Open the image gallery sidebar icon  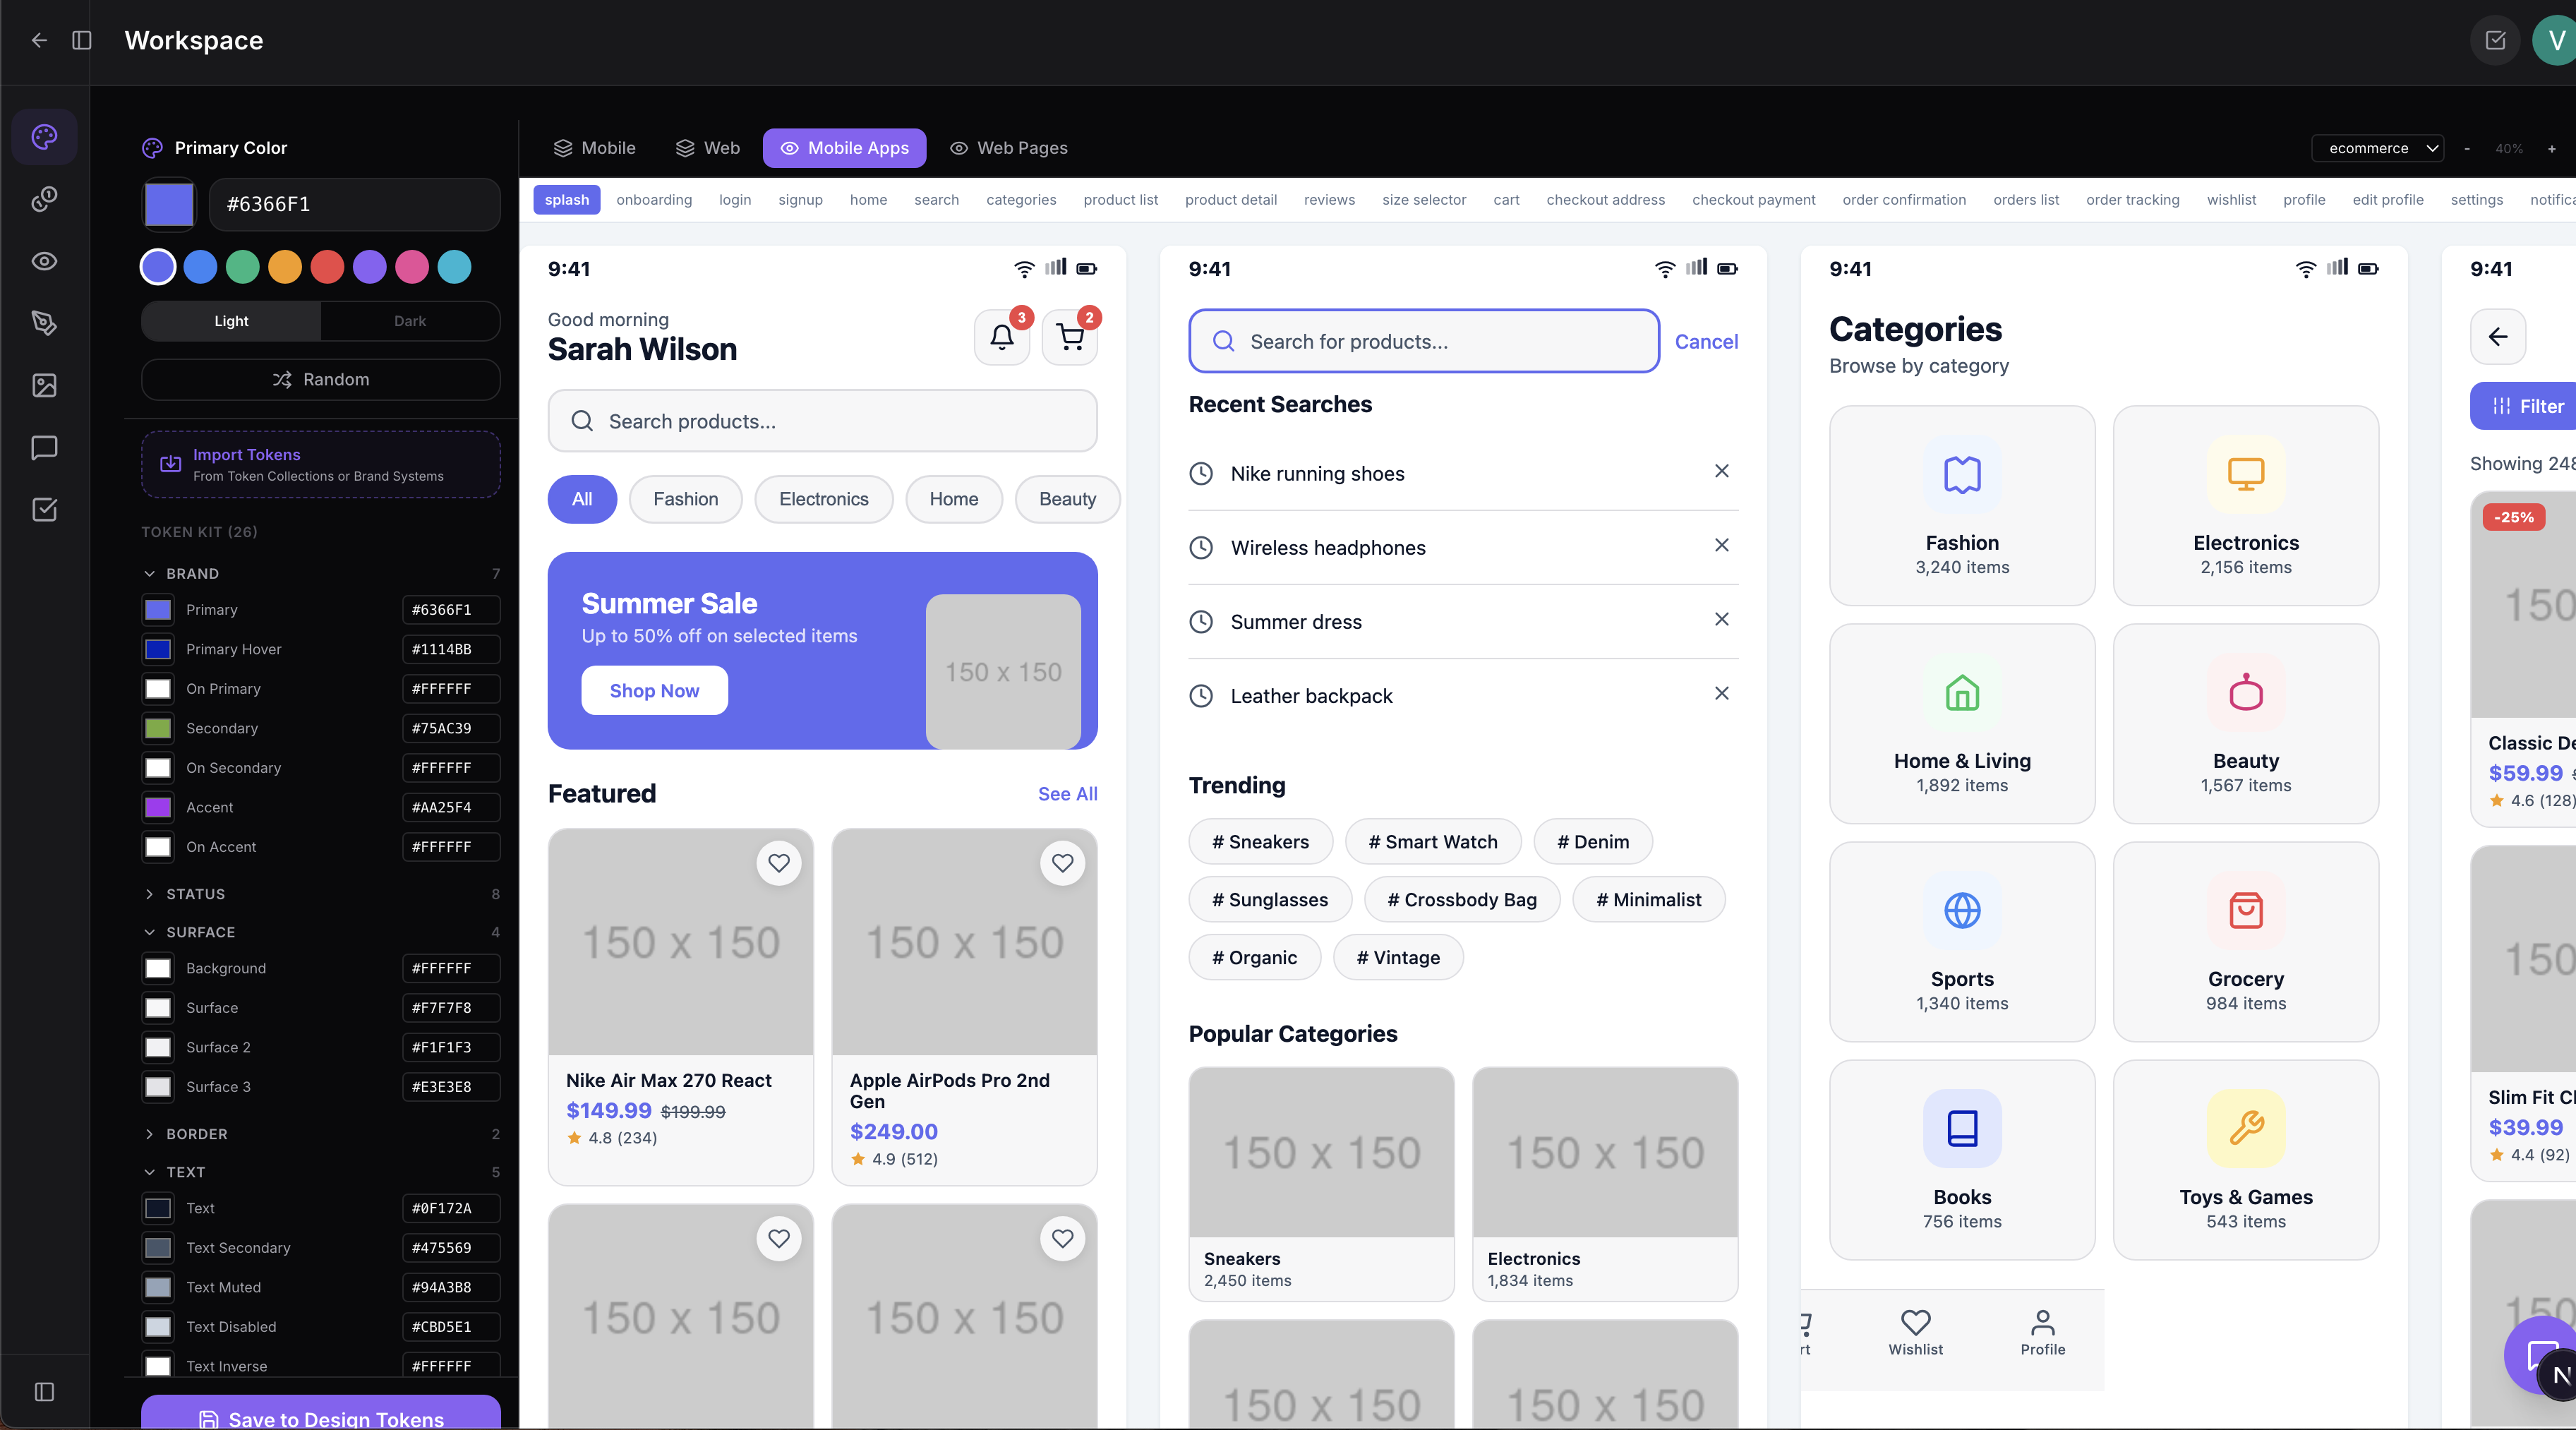click(x=44, y=385)
